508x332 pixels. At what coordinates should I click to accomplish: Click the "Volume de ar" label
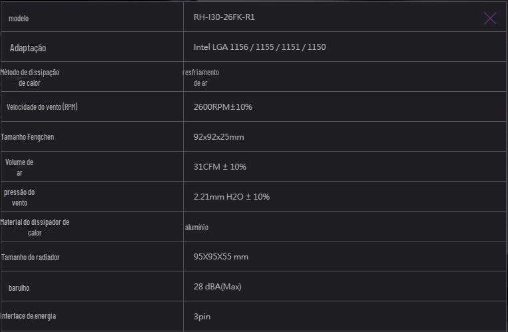[x=19, y=167]
